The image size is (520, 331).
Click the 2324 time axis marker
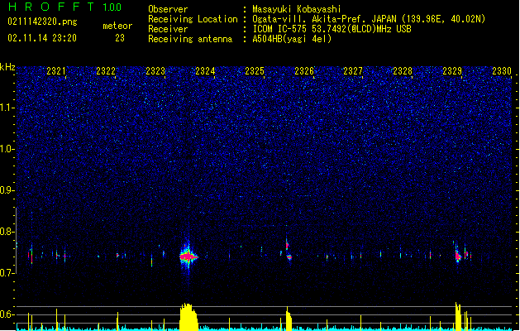(205, 70)
